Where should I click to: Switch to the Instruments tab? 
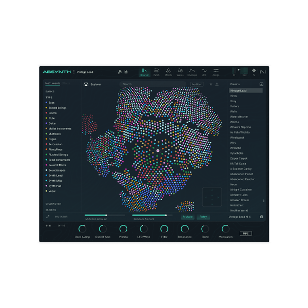[52, 83]
